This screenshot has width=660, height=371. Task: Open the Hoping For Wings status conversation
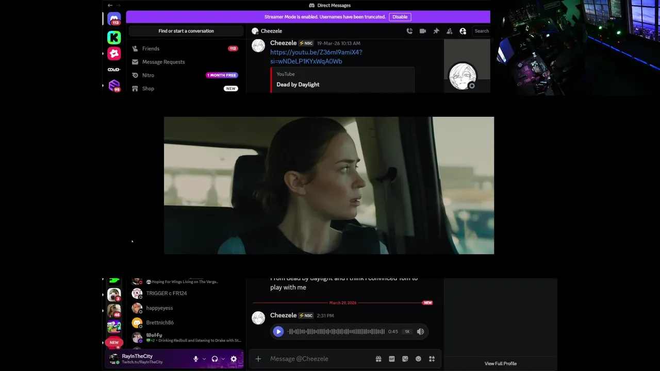point(186,281)
